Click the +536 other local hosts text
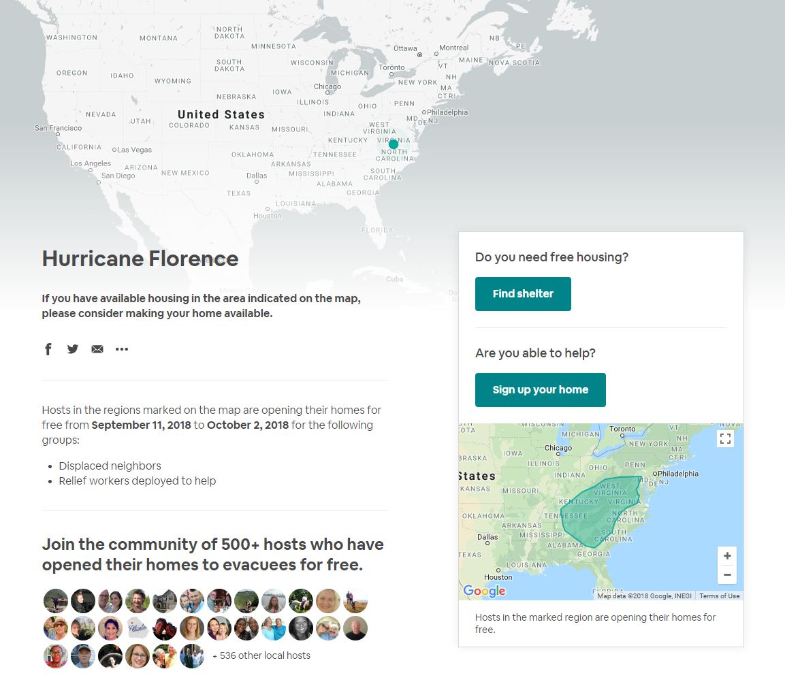The image size is (785, 699). click(x=261, y=655)
